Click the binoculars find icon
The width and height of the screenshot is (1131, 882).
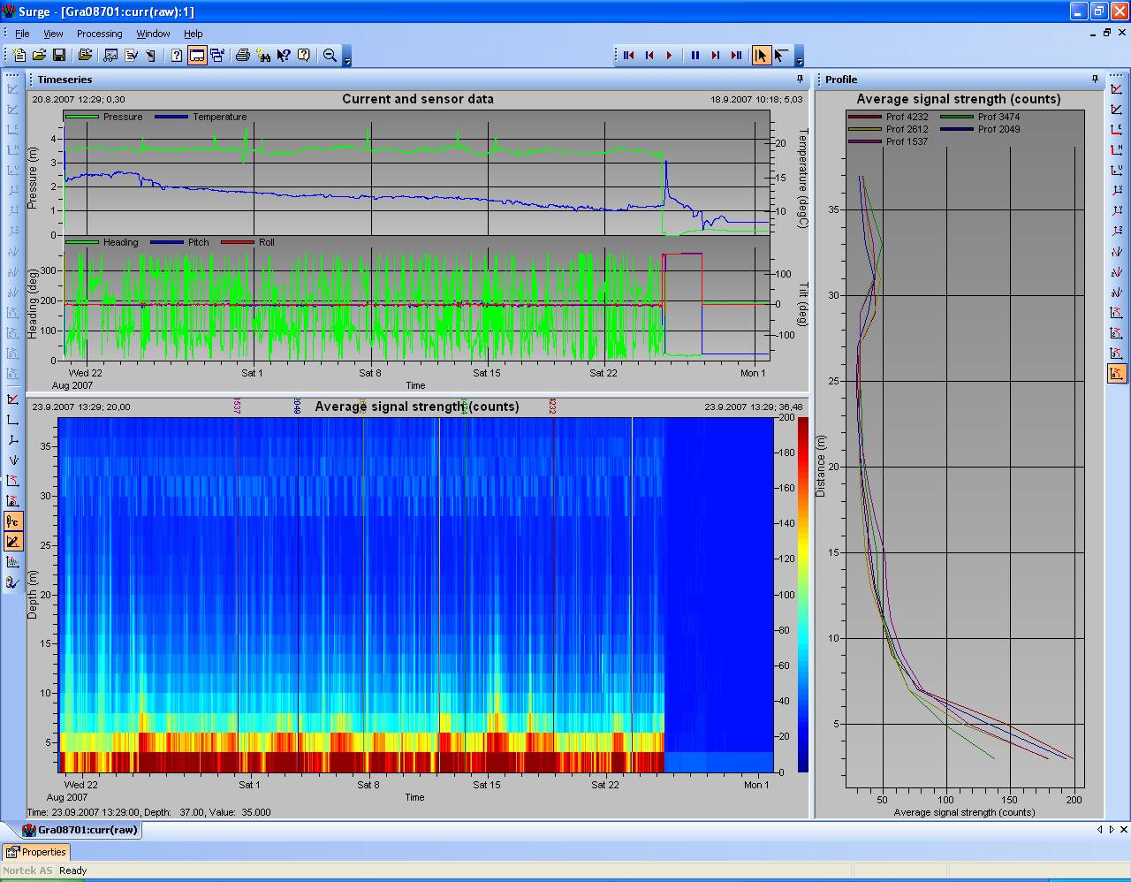(x=263, y=56)
